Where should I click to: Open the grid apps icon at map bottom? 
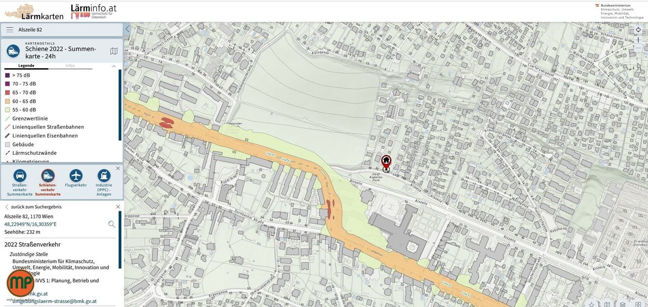(x=638, y=304)
